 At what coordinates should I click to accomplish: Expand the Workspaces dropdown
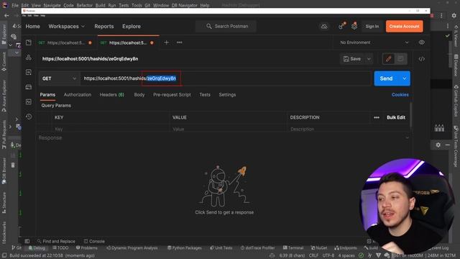66,26
